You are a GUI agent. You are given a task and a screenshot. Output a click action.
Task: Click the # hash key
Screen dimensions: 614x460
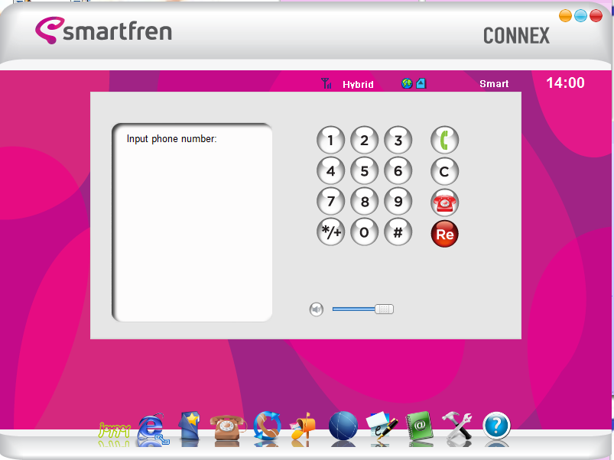tap(398, 232)
